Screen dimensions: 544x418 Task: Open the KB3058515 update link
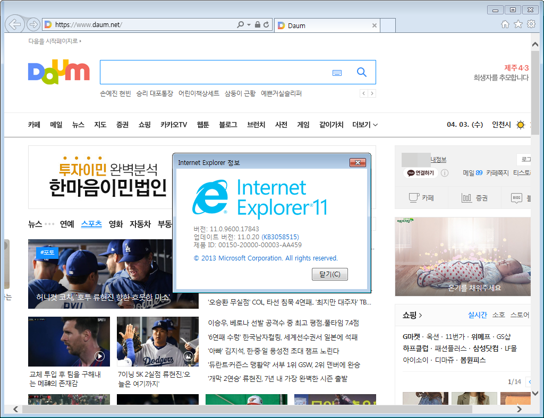280,237
